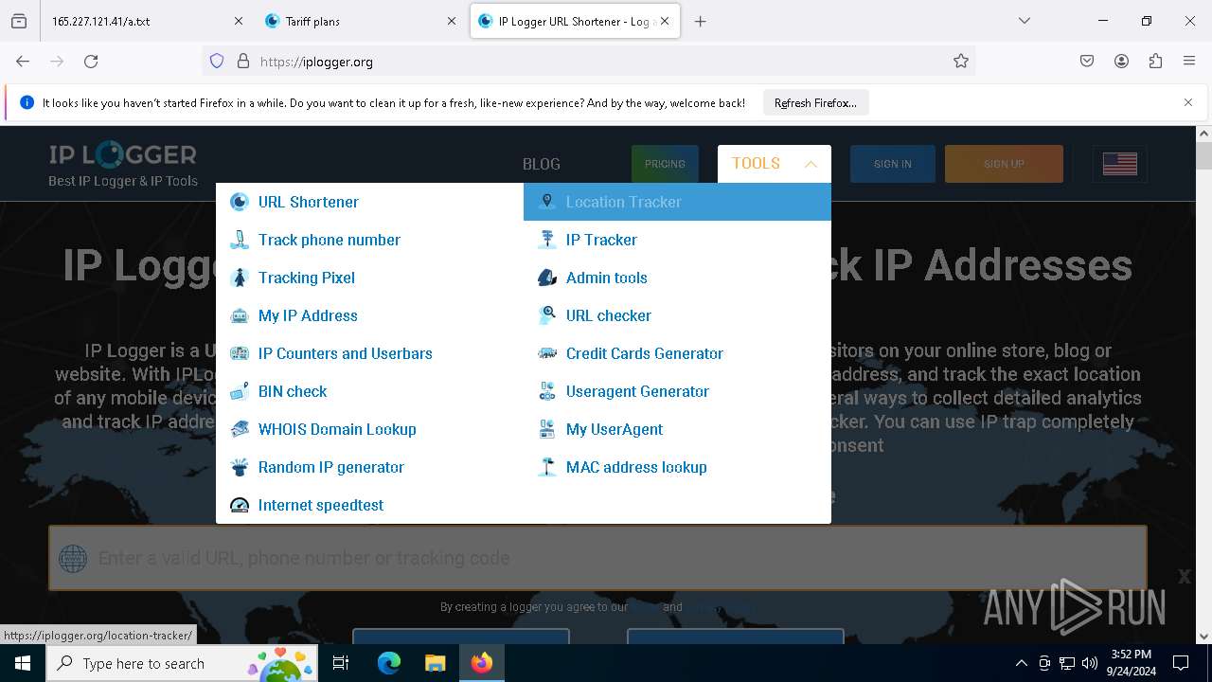Viewport: 1212px width, 682px height.
Task: Click the Refresh Firefox button
Action: coord(815,102)
